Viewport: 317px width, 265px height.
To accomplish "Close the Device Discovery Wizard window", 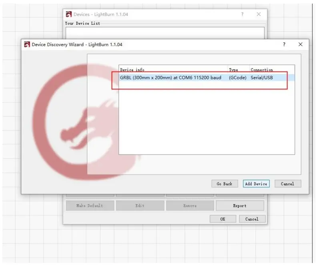I will point(301,44).
